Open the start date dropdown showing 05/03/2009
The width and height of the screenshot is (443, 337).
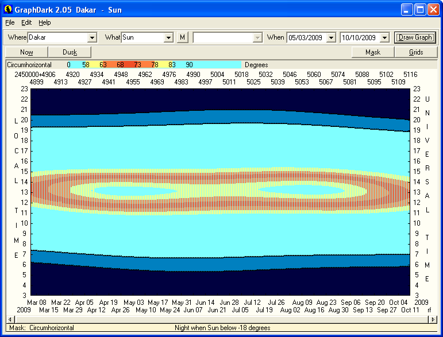click(x=330, y=38)
